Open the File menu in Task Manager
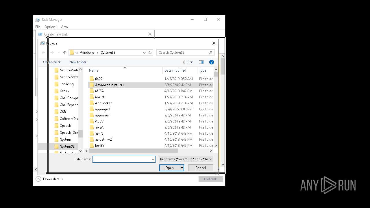Screen dimensions: 370x208 (x=38, y=27)
